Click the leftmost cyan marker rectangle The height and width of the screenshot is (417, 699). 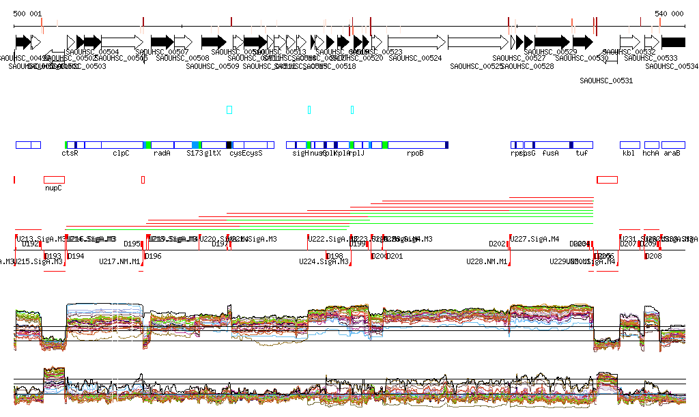pyautogui.click(x=229, y=110)
